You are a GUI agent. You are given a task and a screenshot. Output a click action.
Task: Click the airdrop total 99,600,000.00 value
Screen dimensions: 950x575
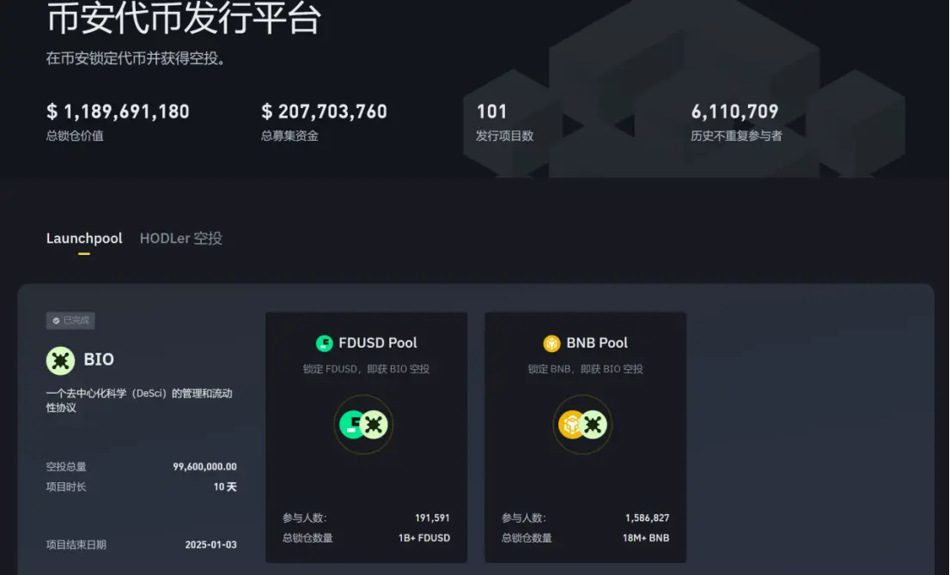click(204, 467)
